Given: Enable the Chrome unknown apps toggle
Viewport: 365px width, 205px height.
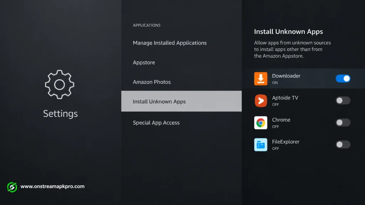Looking at the screenshot, I should pos(343,122).
